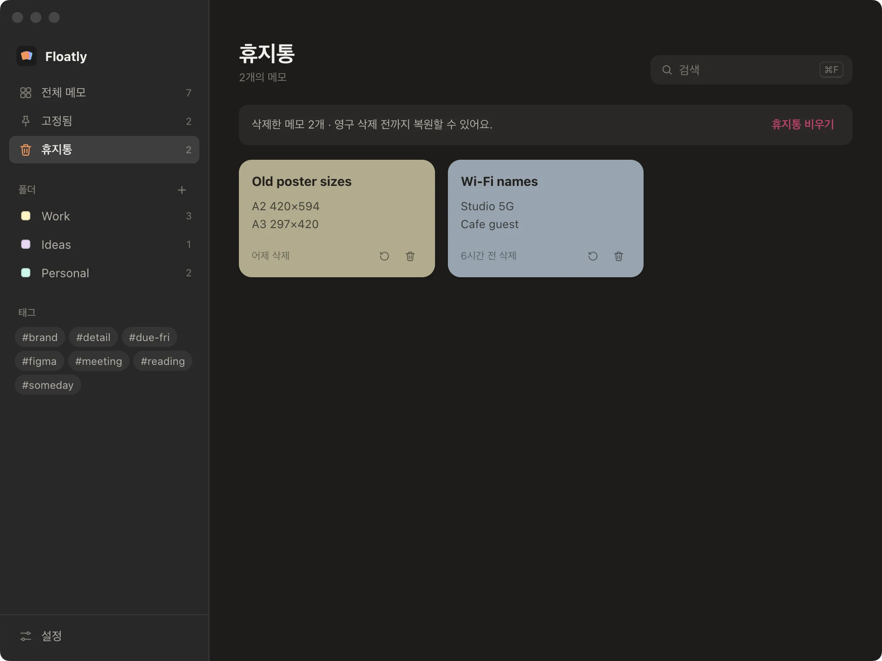This screenshot has height=661, width=882.
Task: Click the Work folder yellow color dot
Action: (26, 216)
